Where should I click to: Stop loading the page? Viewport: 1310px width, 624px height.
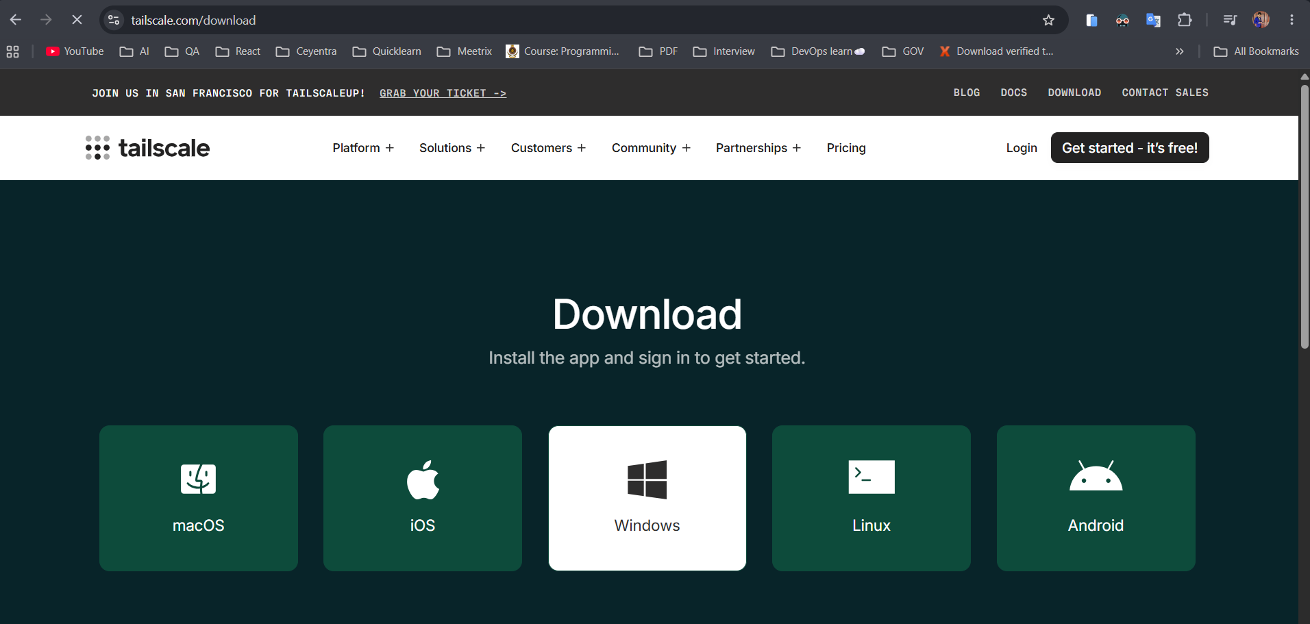(x=77, y=20)
